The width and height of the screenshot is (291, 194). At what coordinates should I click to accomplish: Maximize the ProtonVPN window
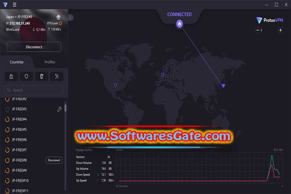pos(276,4)
